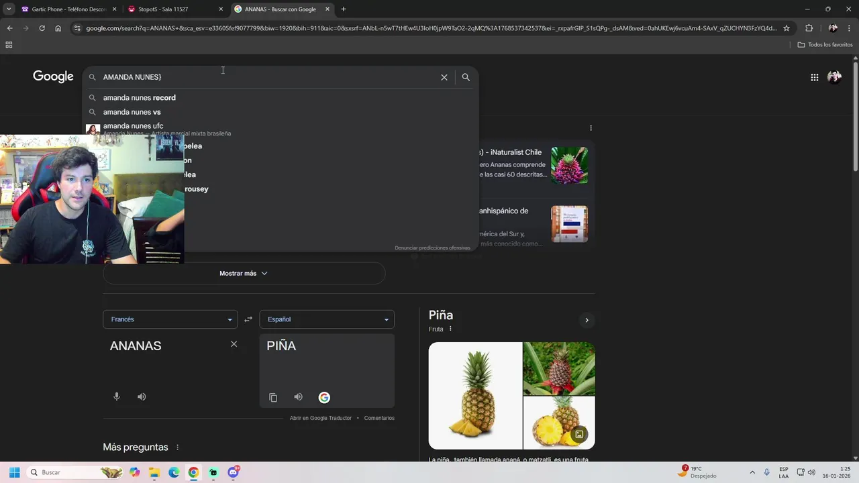The height and width of the screenshot is (483, 859).
Task: Click the microphone under ANANAS
Action: (117, 396)
